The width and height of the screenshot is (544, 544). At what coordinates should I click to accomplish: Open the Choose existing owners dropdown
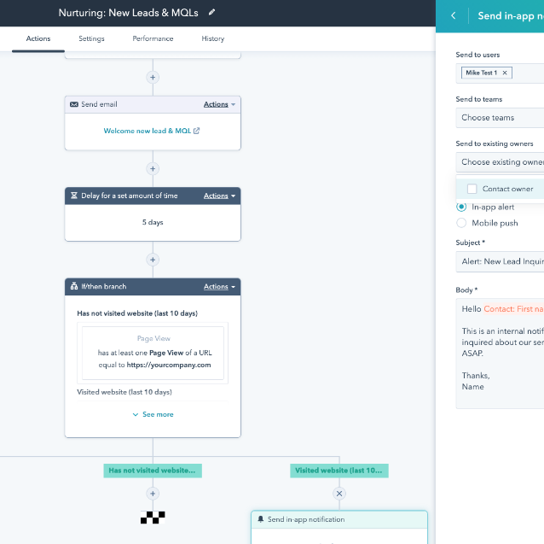[500, 162]
